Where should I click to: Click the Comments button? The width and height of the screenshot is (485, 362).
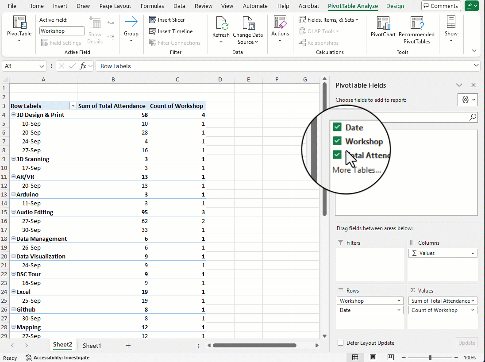pos(441,6)
